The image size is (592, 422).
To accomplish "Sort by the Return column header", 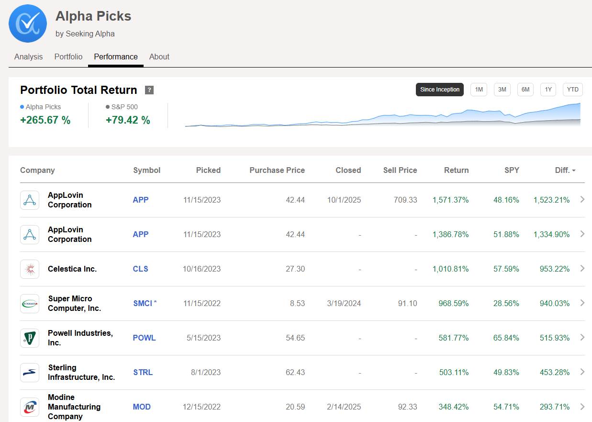I will [456, 170].
